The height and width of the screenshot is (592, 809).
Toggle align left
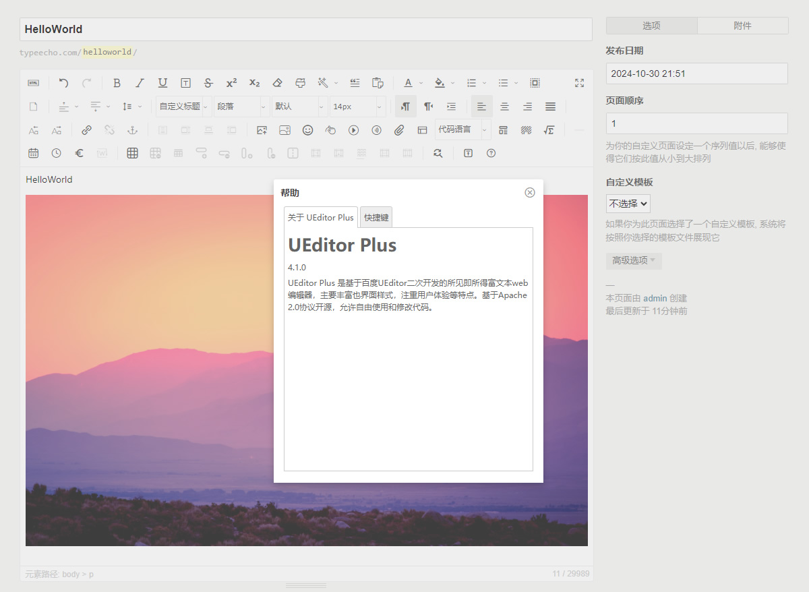pos(481,107)
